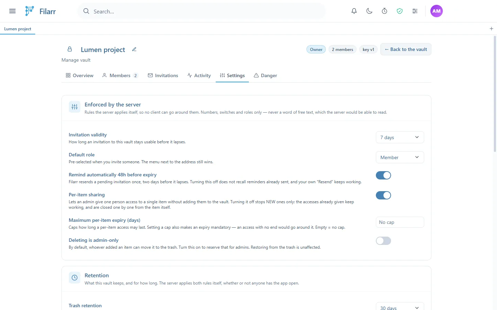Click the vault lock icon
Image resolution: width=497 pixels, height=310 pixels.
point(70,49)
